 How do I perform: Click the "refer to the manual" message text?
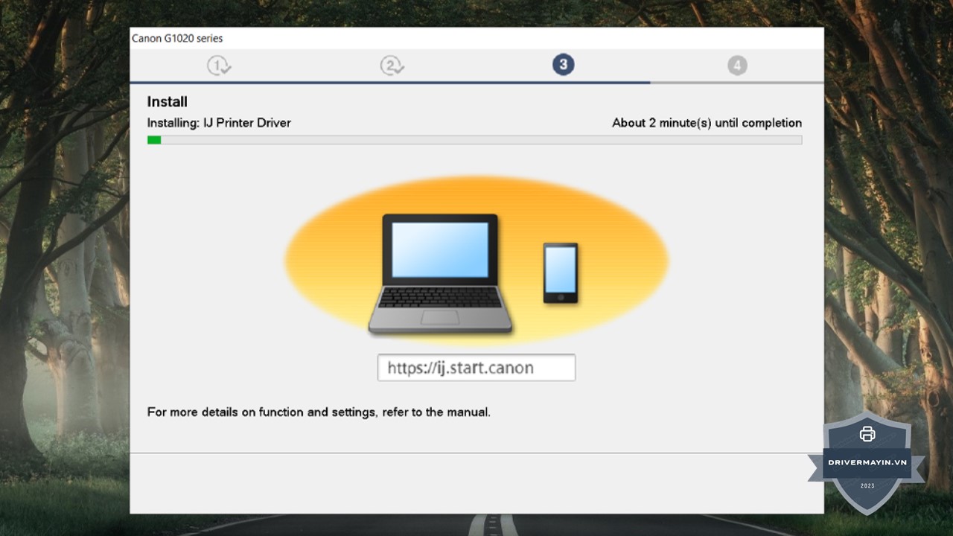(x=319, y=412)
